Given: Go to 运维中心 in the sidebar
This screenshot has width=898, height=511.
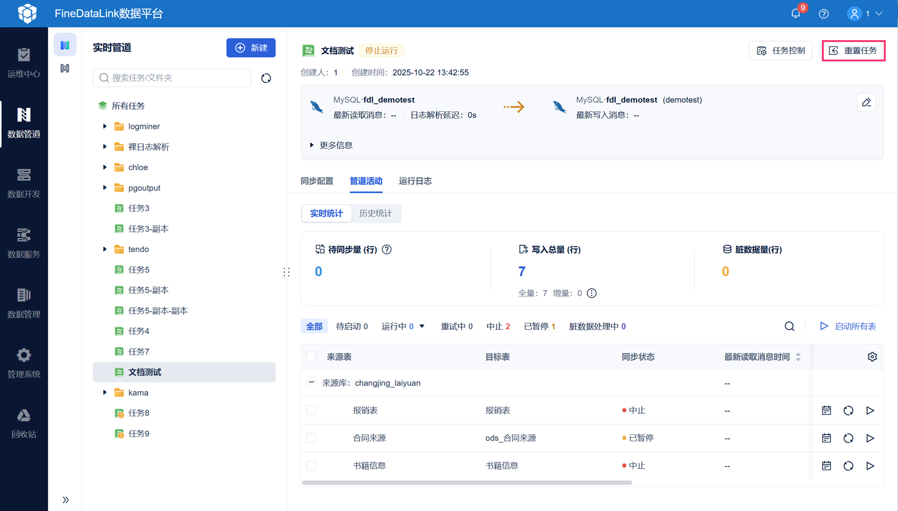Looking at the screenshot, I should pos(24,62).
